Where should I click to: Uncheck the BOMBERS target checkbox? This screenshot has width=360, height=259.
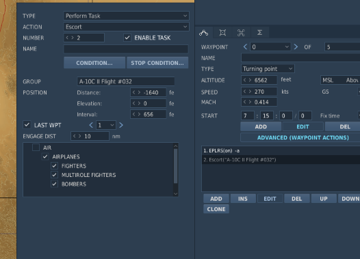coord(55,184)
